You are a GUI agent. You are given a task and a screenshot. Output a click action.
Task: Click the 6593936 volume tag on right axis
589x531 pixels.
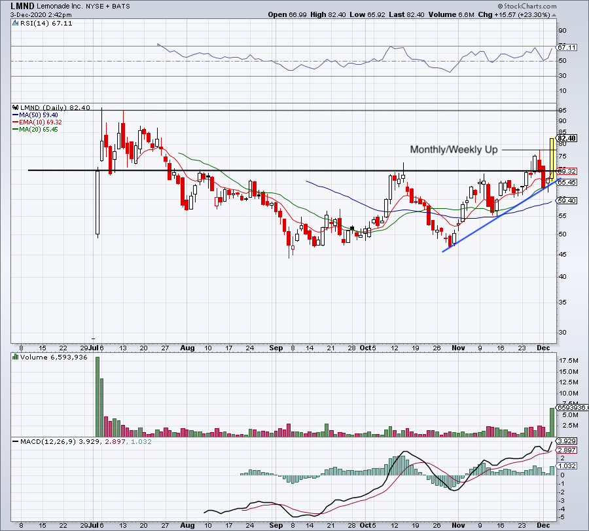(573, 408)
